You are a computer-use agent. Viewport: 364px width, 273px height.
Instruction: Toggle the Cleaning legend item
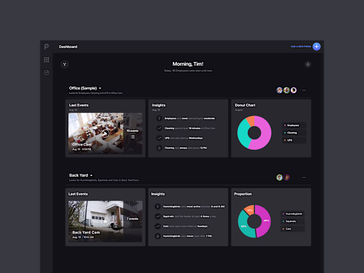pyautogui.click(x=294, y=133)
